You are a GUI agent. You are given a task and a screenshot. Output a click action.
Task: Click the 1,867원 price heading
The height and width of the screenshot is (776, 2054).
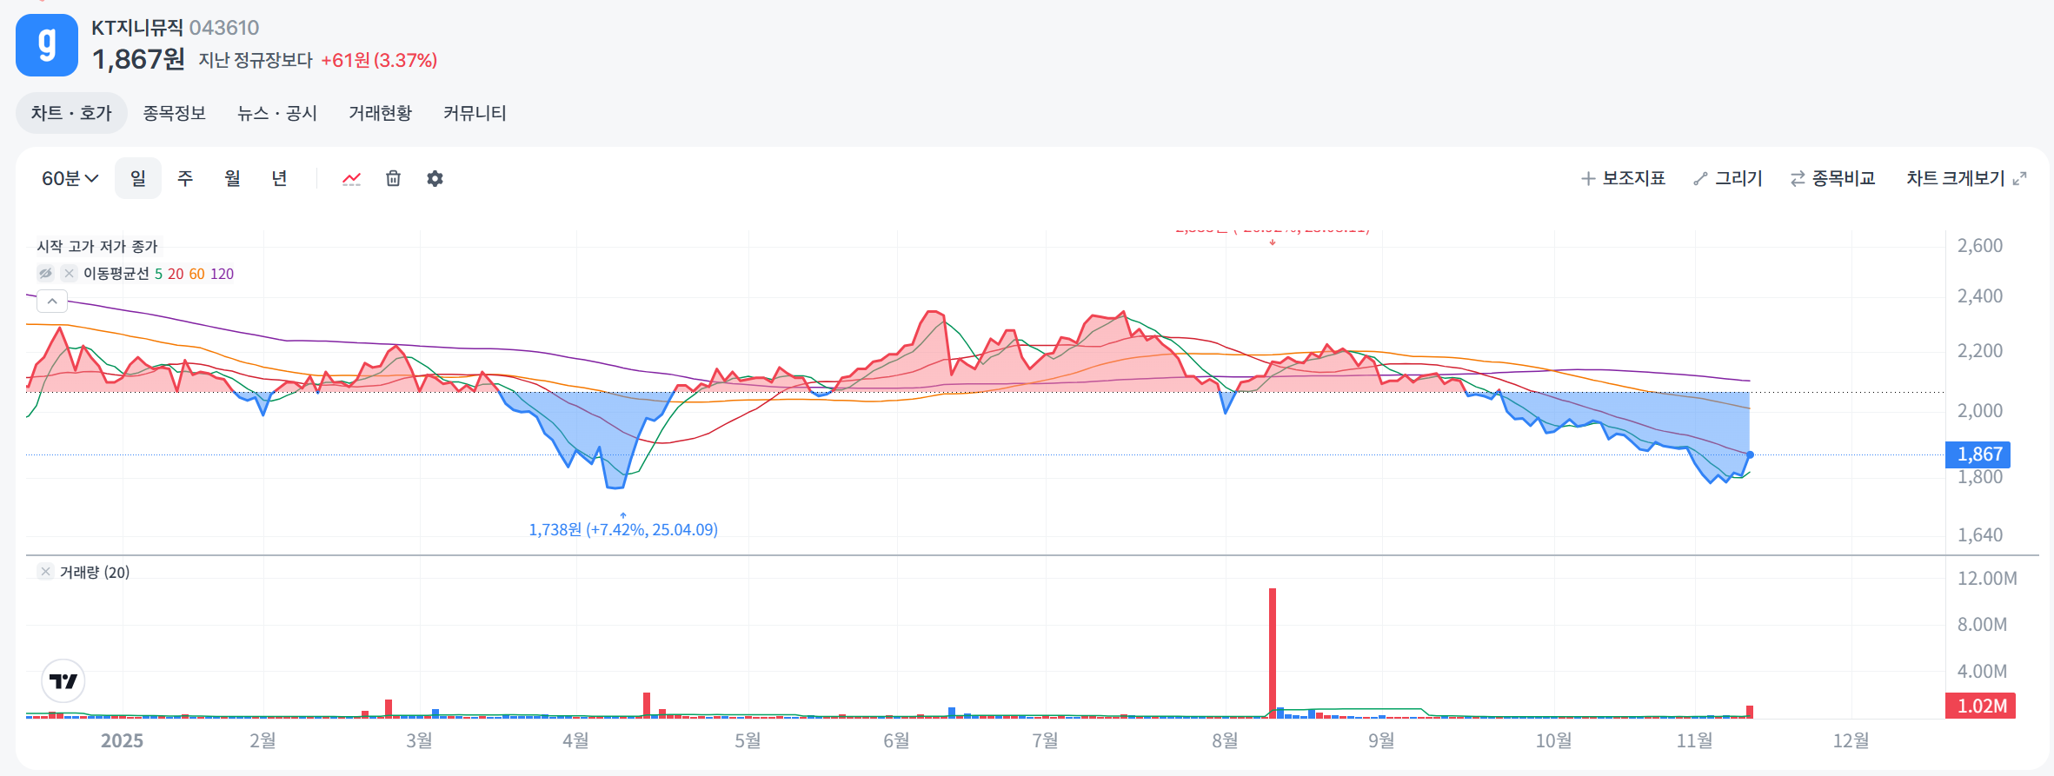pyautogui.click(x=138, y=59)
